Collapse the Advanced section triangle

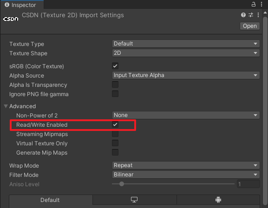pos(6,106)
